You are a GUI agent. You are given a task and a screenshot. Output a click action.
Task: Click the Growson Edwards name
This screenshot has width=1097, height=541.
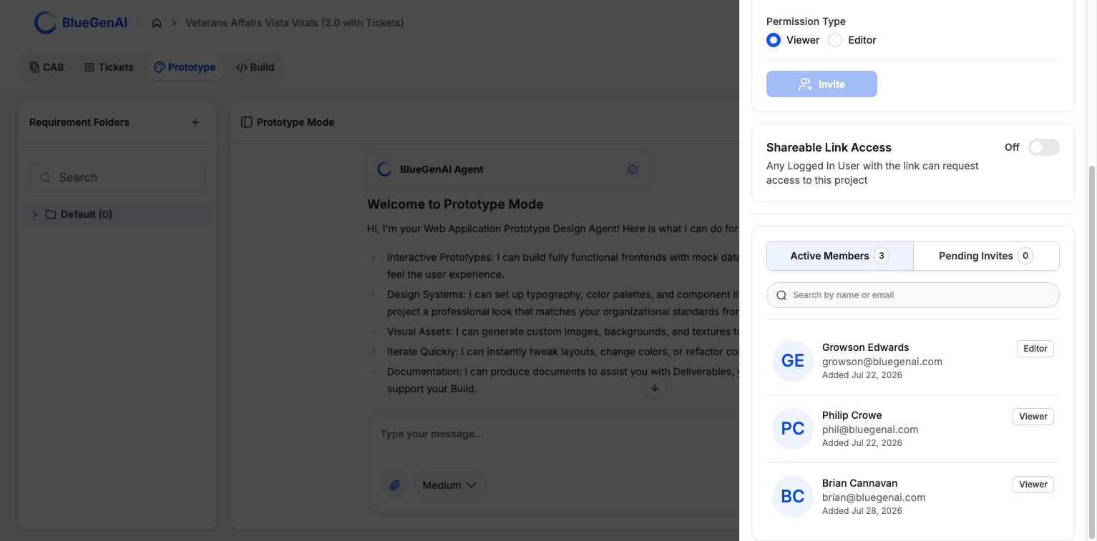pyautogui.click(x=866, y=347)
